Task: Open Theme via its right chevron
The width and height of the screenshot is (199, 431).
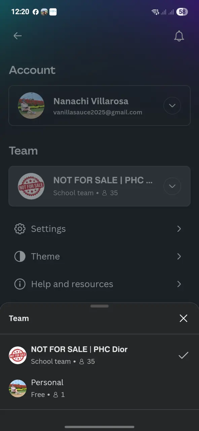Action: pos(179,257)
